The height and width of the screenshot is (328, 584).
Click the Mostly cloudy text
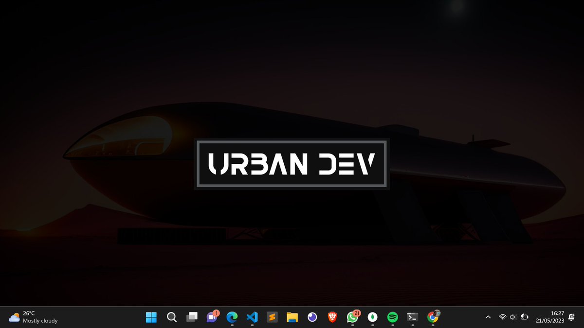(40, 321)
